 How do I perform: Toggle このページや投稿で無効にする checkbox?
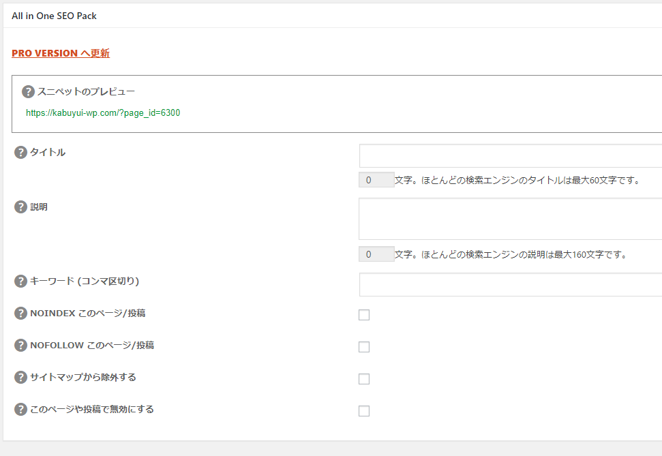tap(364, 411)
